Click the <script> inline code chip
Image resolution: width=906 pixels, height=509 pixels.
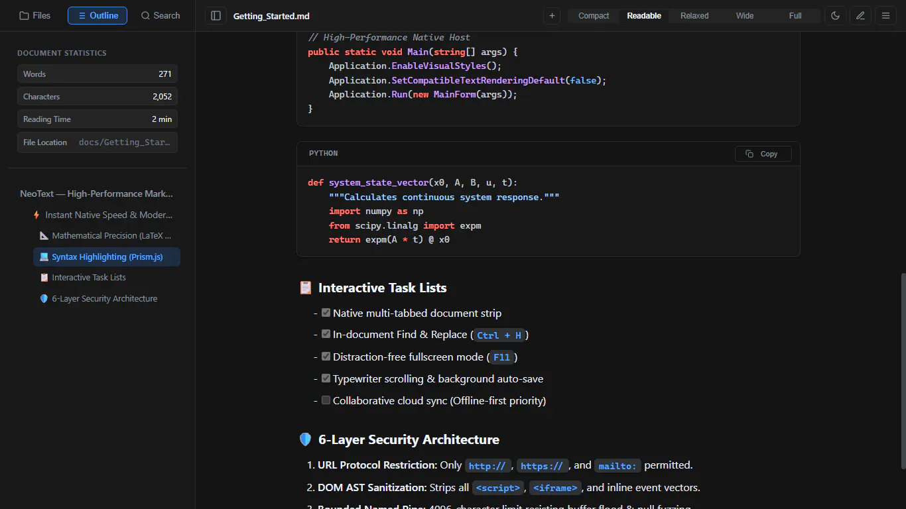pyautogui.click(x=498, y=488)
